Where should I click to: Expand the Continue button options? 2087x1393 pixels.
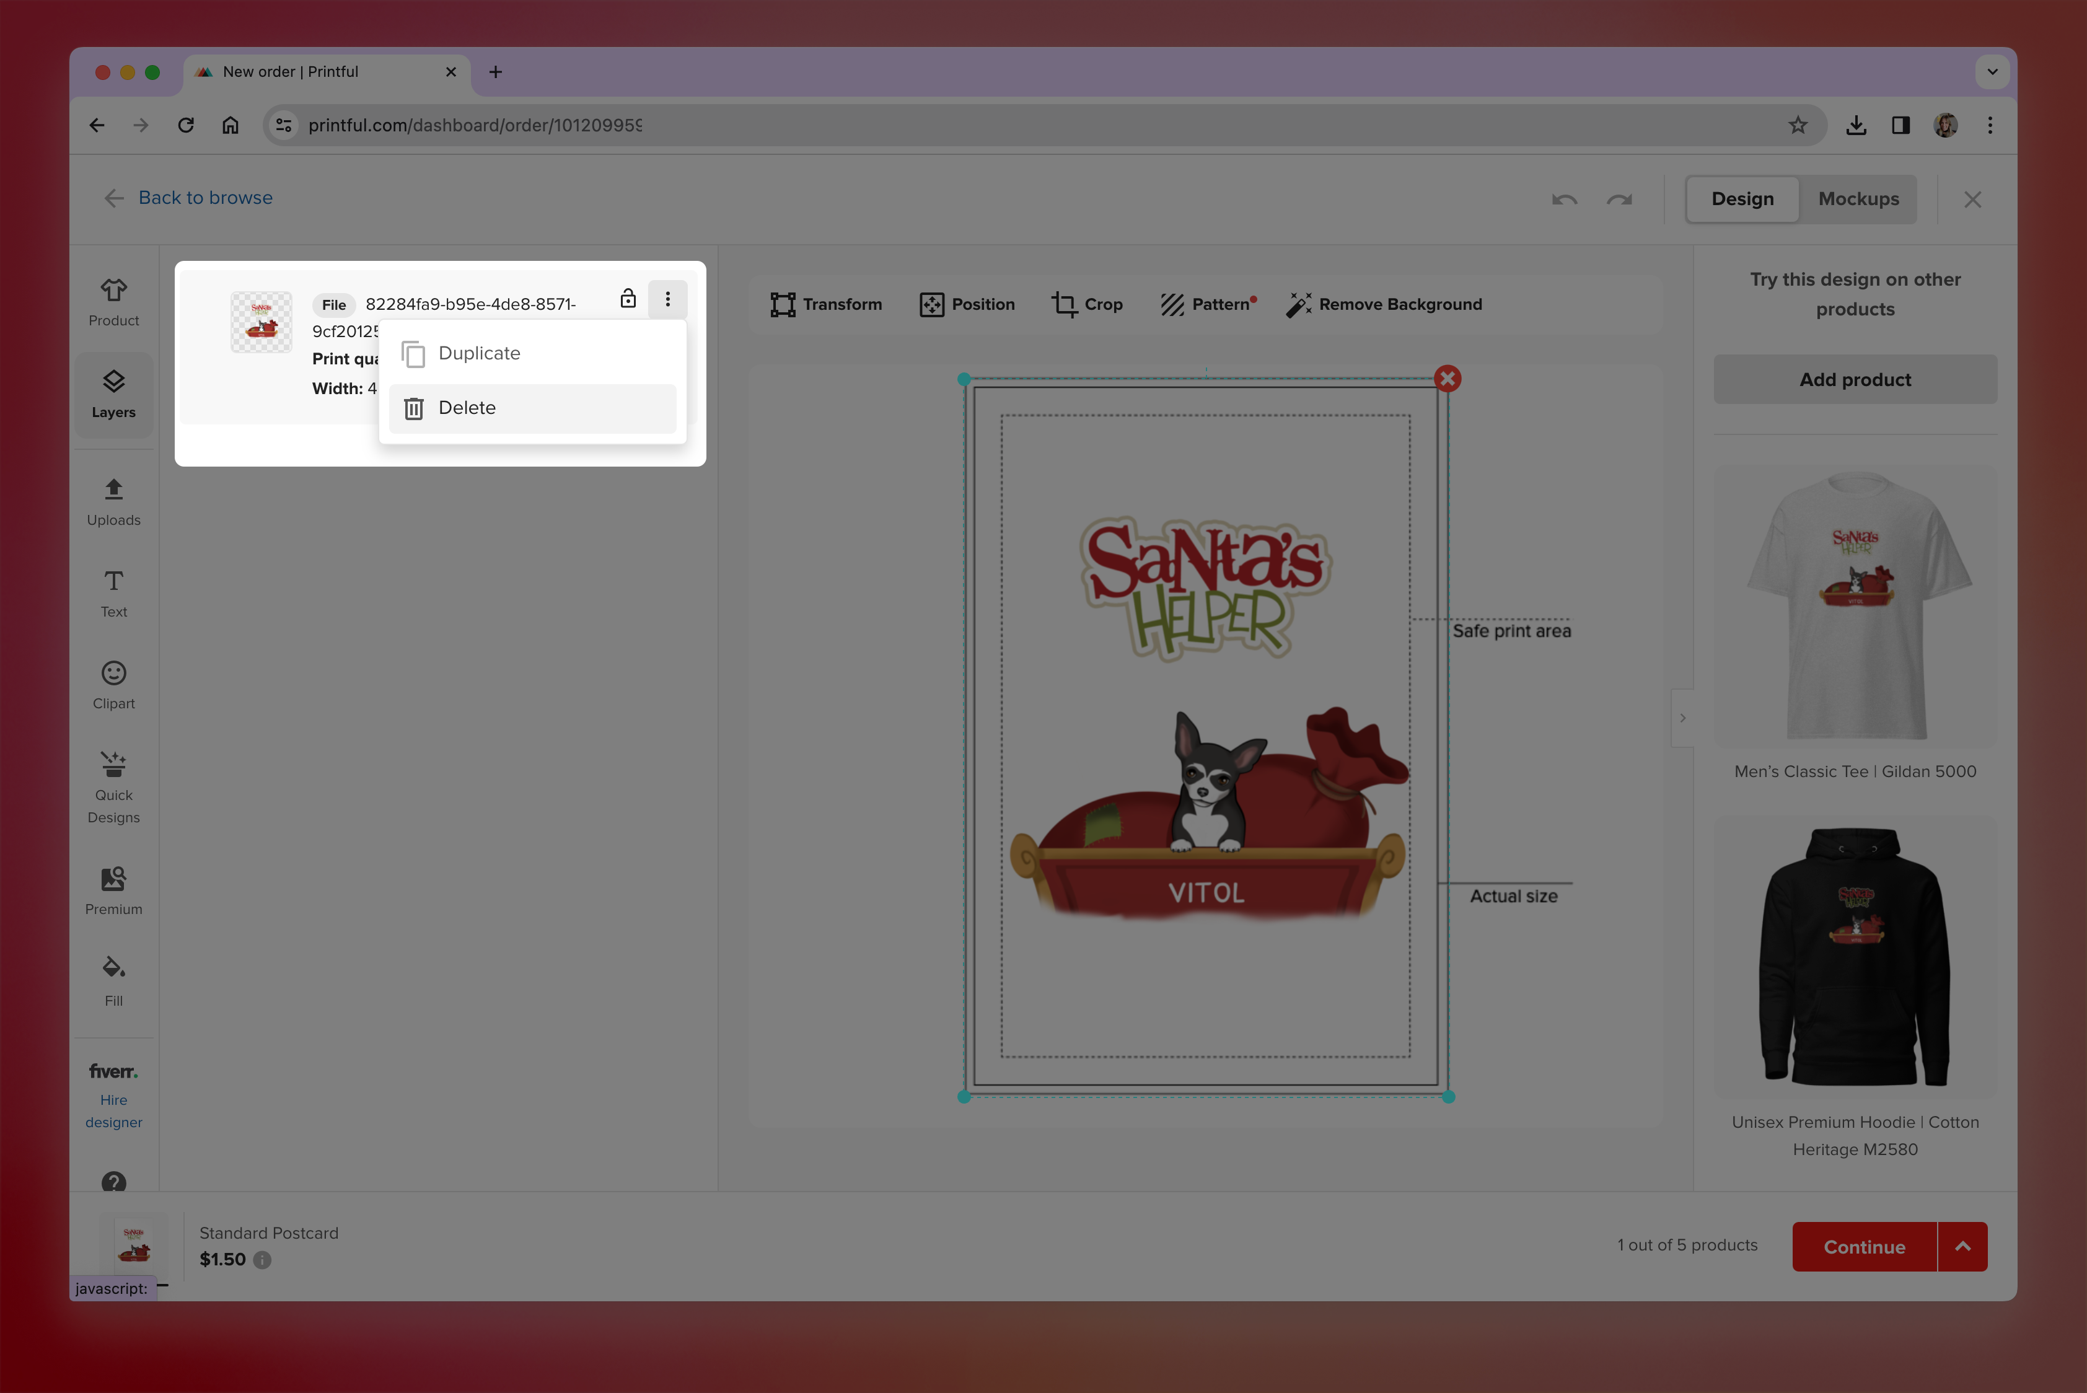coord(1964,1246)
